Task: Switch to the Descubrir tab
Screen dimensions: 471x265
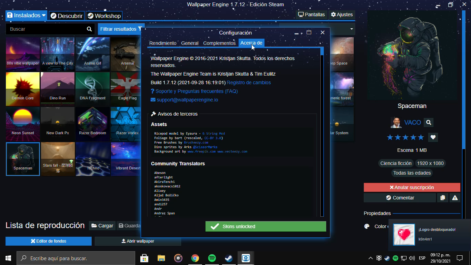Action: 67,16
